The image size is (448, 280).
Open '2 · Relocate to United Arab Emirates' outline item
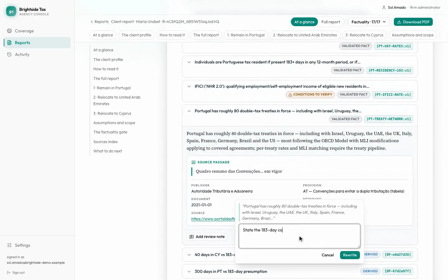[x=117, y=100]
